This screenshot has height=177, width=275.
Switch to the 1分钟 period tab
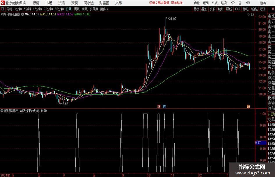[x=18, y=9]
